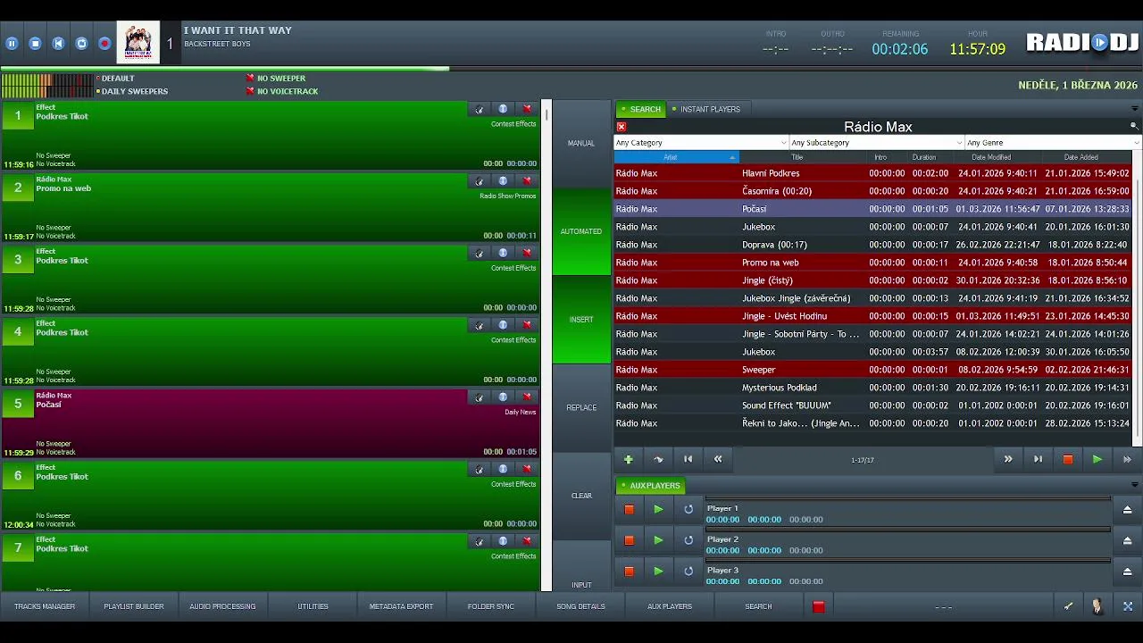Select the DAILY SWEEPERS indicator

pyautogui.click(x=132, y=91)
